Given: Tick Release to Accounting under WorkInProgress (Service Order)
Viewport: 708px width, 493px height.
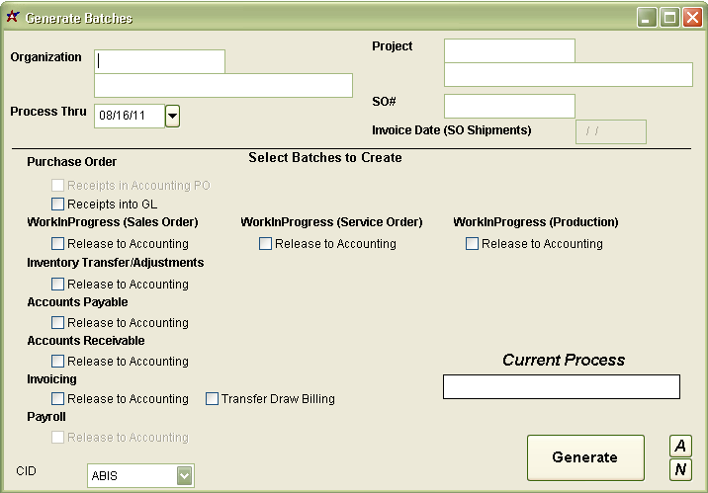Looking at the screenshot, I should [265, 243].
